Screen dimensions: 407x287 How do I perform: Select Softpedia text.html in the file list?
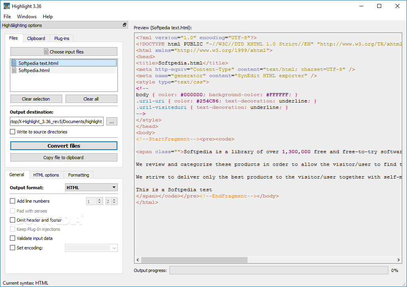tap(64, 63)
